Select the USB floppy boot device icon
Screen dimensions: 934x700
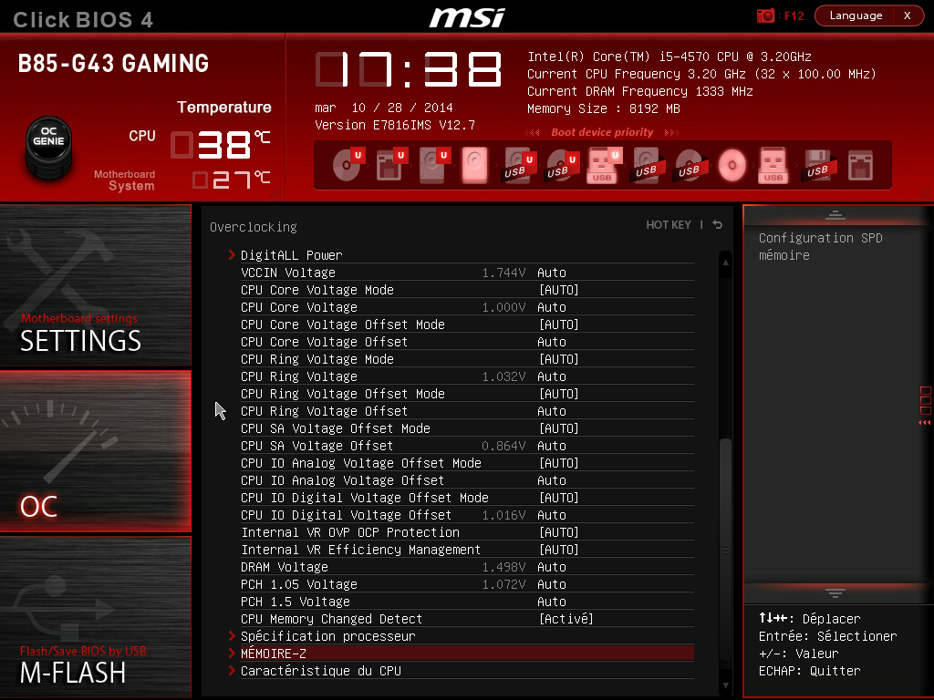point(818,165)
